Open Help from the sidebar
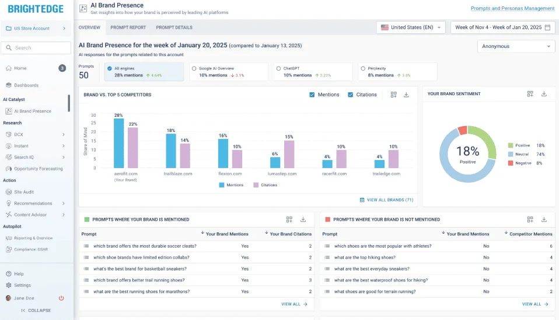559x320 pixels. coord(19,274)
